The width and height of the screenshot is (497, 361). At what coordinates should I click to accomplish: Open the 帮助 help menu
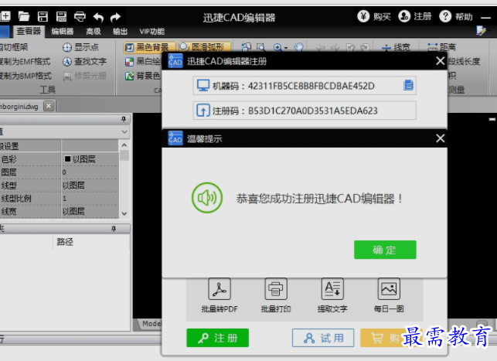point(456,16)
